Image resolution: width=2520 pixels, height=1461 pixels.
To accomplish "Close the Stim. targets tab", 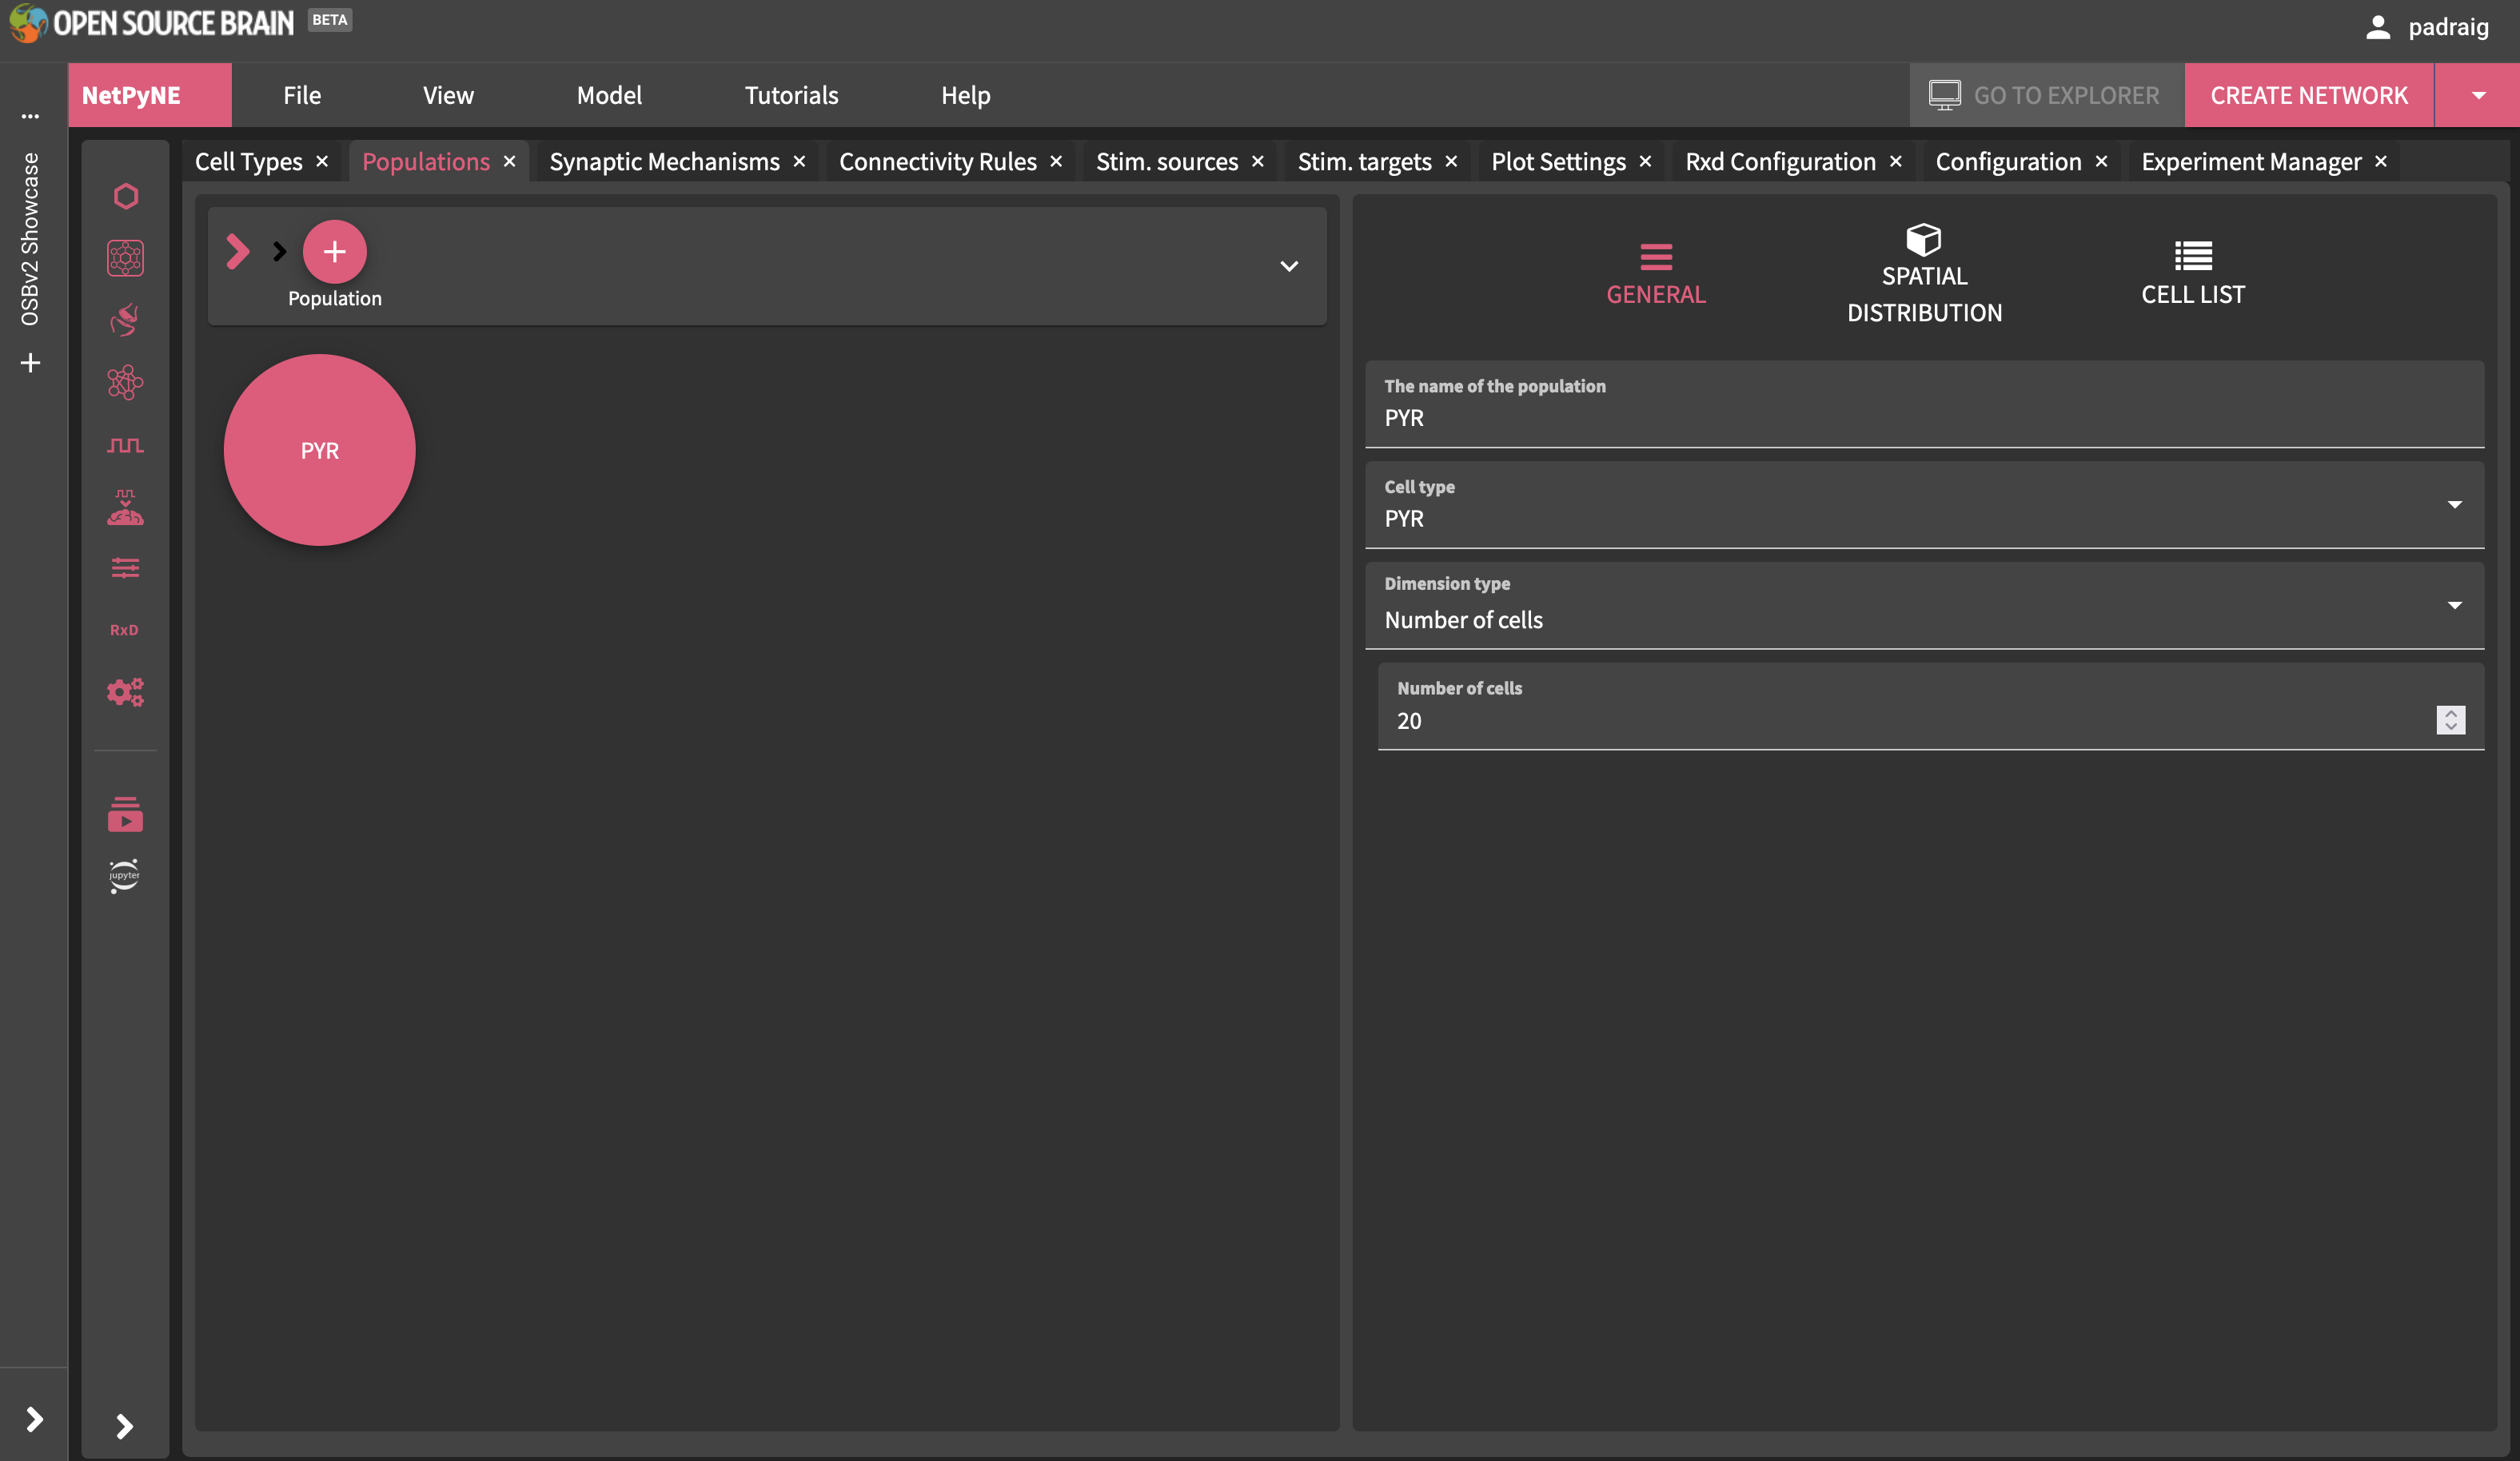I will point(1451,161).
